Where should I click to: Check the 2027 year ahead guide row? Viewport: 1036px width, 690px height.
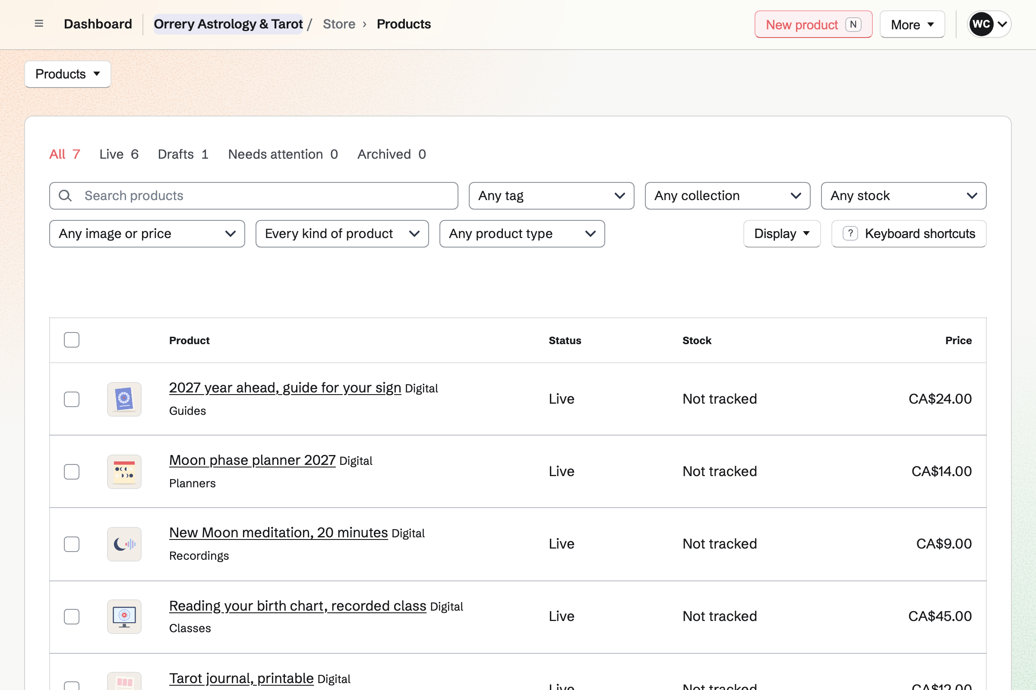[71, 399]
